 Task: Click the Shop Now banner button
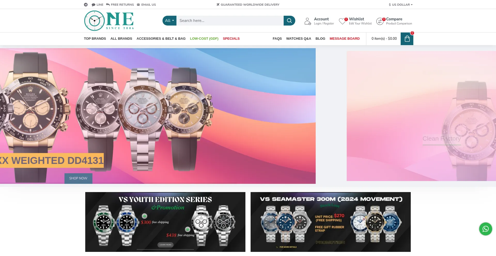tap(78, 178)
